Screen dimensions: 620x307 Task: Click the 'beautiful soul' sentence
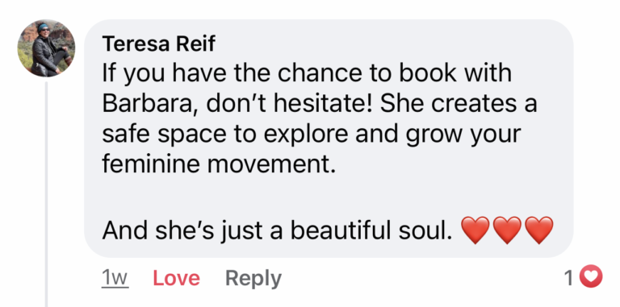tap(277, 230)
